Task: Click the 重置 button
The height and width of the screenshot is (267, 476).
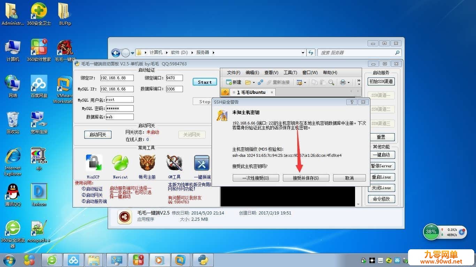Action: pyautogui.click(x=381, y=137)
